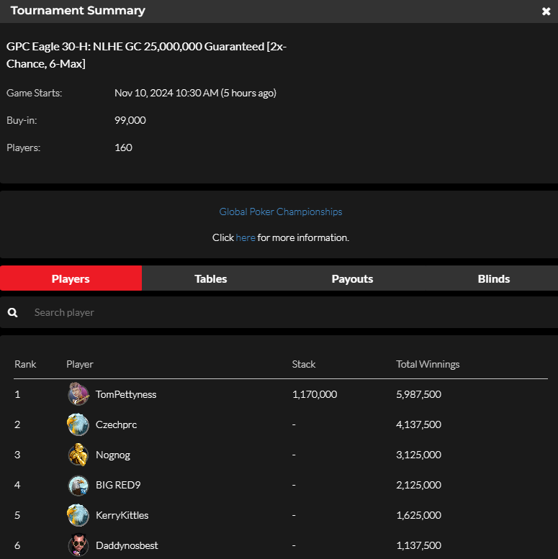The width and height of the screenshot is (558, 559).
Task: Select the Player column header
Action: (80, 364)
